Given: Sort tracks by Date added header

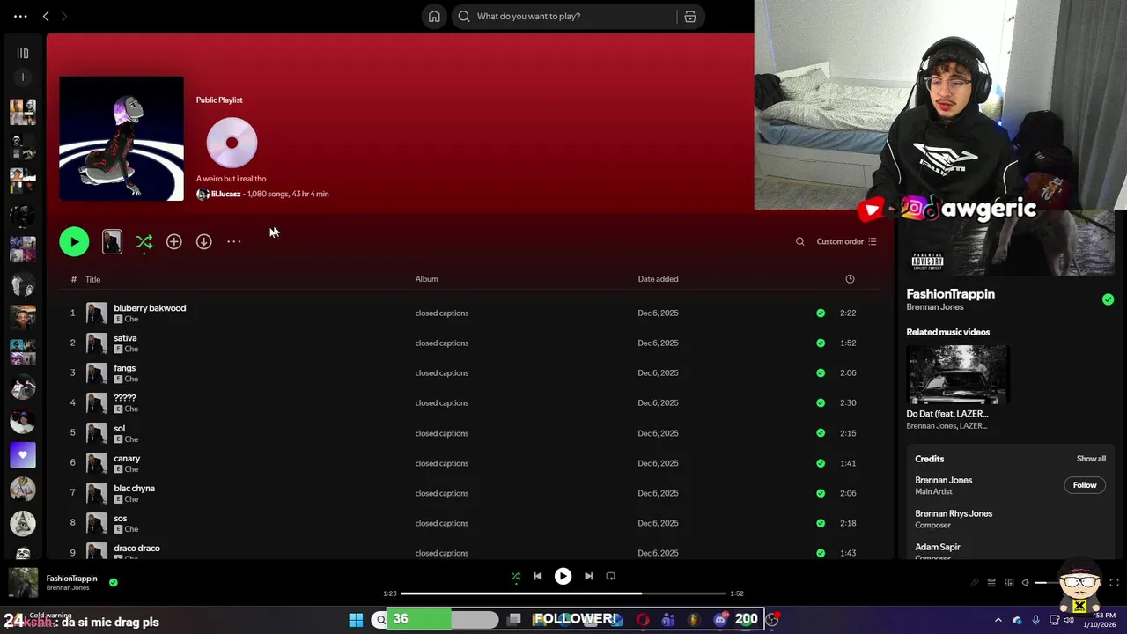Looking at the screenshot, I should point(658,279).
